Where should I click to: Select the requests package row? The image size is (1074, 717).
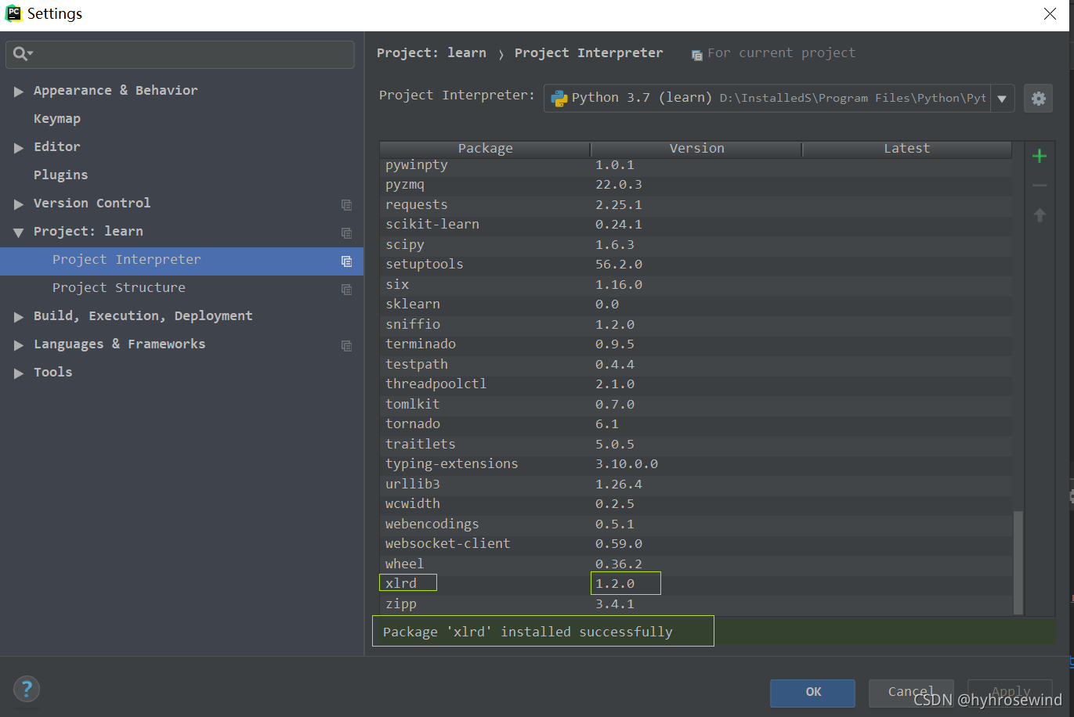tap(696, 205)
